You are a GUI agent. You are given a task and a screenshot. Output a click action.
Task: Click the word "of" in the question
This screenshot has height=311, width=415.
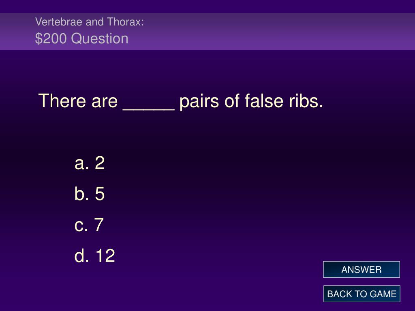(x=232, y=101)
